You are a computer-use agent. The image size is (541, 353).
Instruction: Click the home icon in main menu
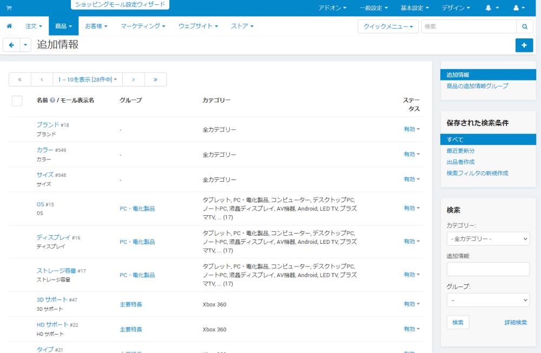(x=9, y=26)
